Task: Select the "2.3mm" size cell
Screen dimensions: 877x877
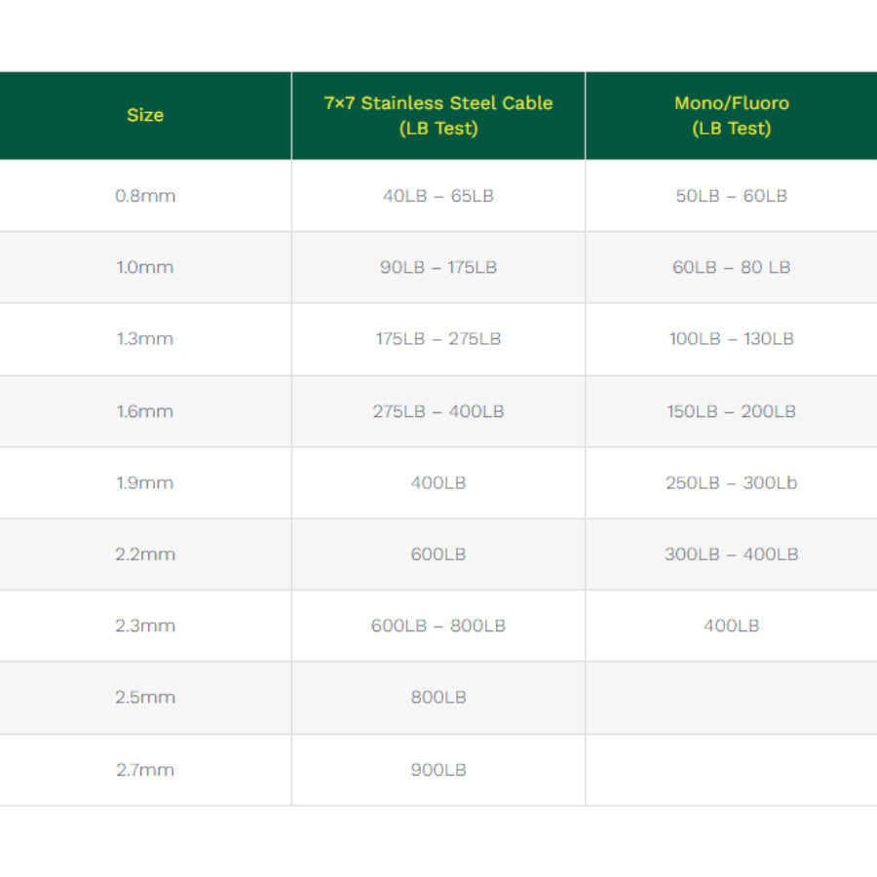Action: [145, 626]
